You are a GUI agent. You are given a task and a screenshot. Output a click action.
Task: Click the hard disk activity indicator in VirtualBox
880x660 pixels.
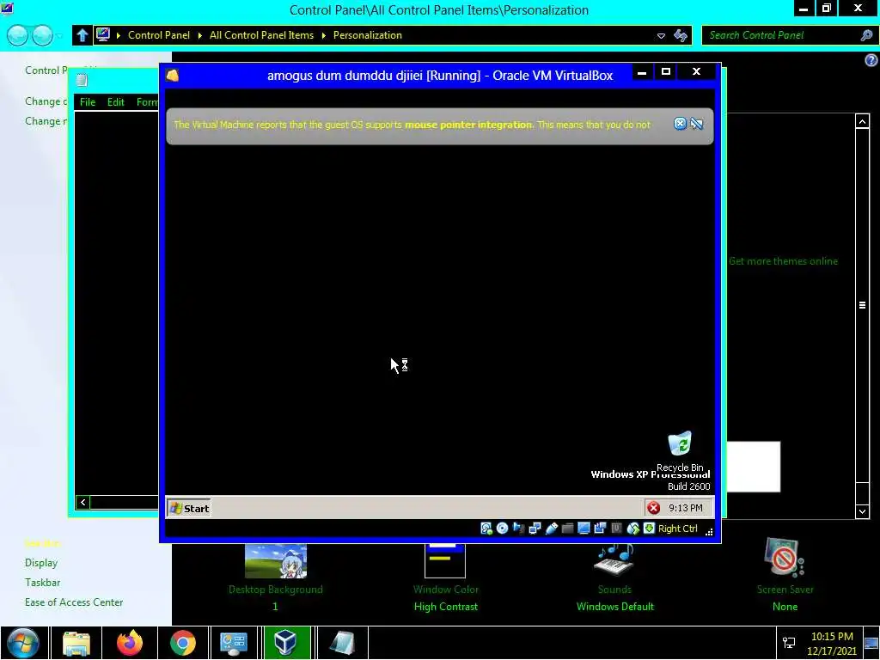pyautogui.click(x=486, y=529)
